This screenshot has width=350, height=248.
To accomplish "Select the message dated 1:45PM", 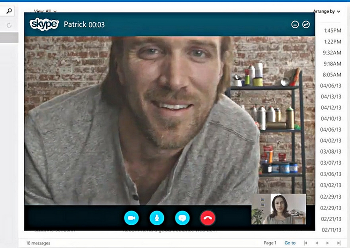I will pyautogui.click(x=332, y=30).
